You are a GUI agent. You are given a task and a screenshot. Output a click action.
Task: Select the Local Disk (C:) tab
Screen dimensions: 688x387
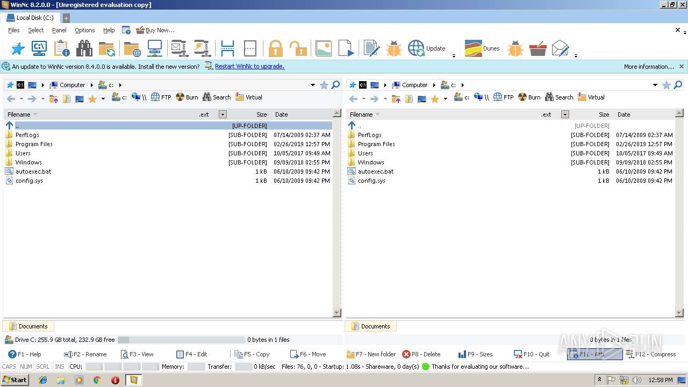coord(30,18)
